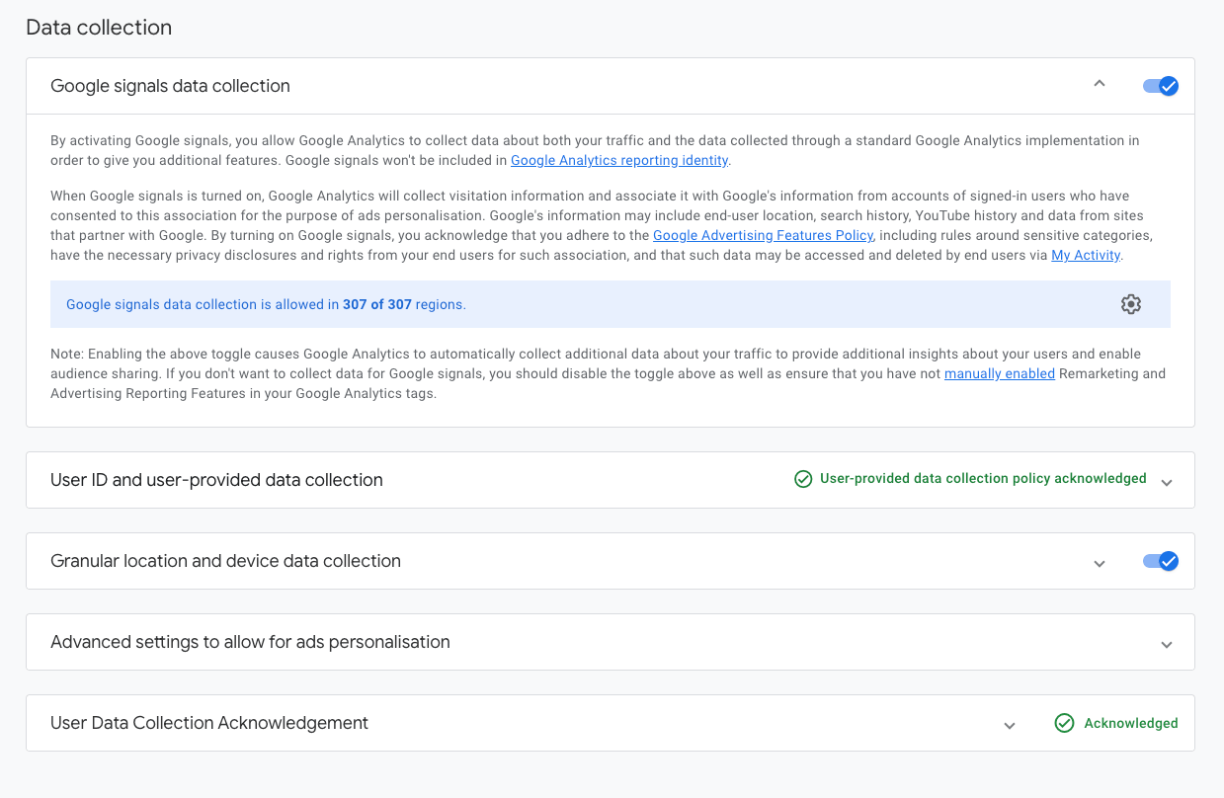Click the Acknowledged green check icon
Viewport: 1224px width, 798px height.
(x=1064, y=723)
